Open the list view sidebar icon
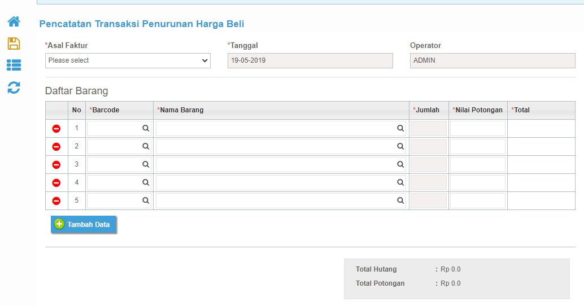The width and height of the screenshot is (584, 306). tap(14, 65)
